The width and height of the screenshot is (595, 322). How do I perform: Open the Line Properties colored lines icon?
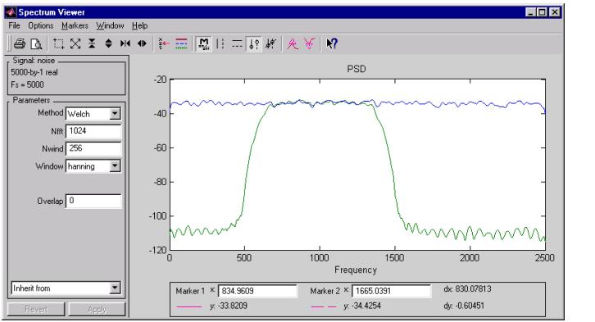click(x=181, y=44)
